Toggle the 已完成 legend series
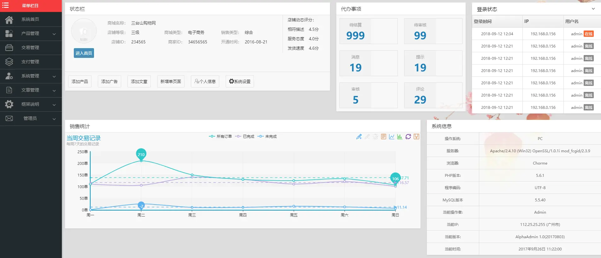 point(245,137)
